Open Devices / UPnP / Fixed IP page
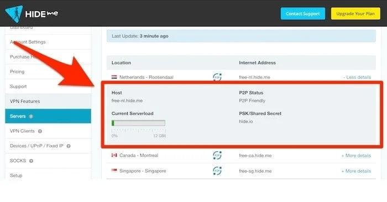The image size is (387, 202). [48, 146]
